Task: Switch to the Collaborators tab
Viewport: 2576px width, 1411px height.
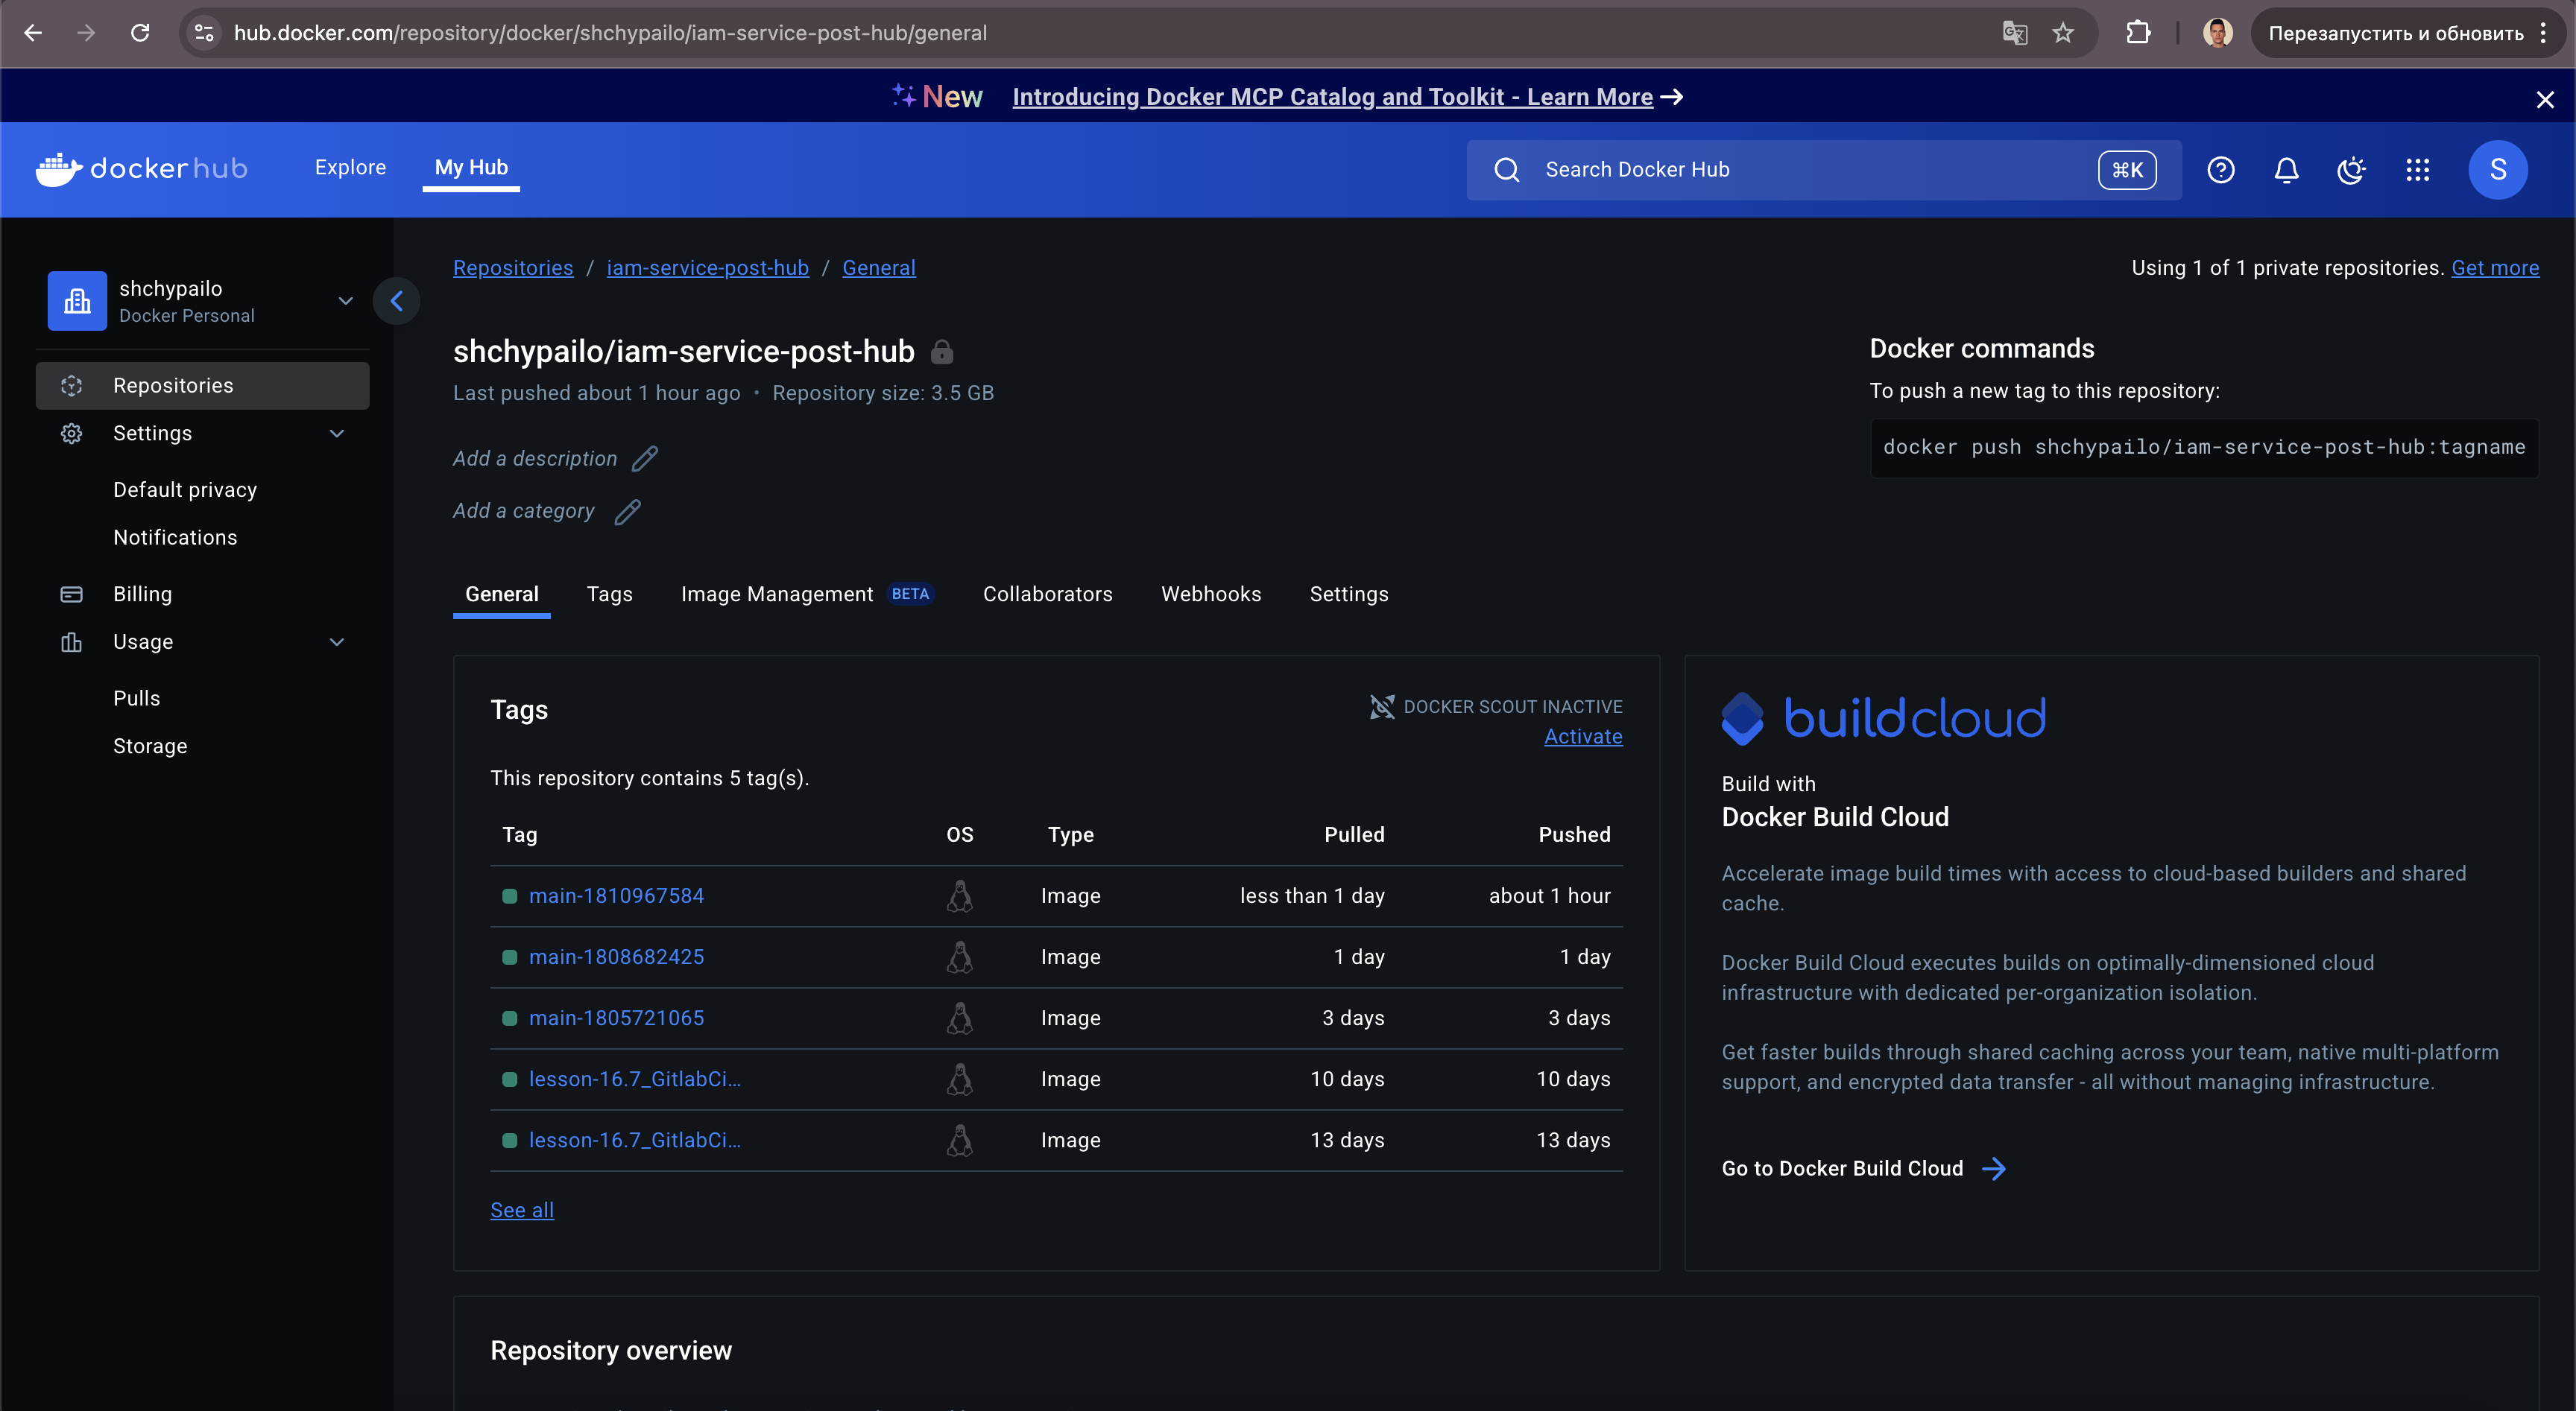Action: (x=1047, y=594)
